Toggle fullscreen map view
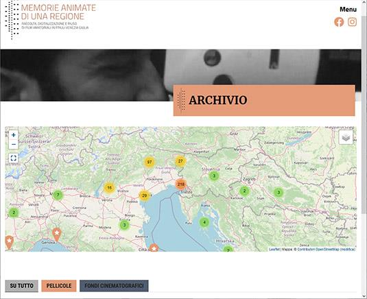This screenshot has height=299, width=367. point(13,158)
